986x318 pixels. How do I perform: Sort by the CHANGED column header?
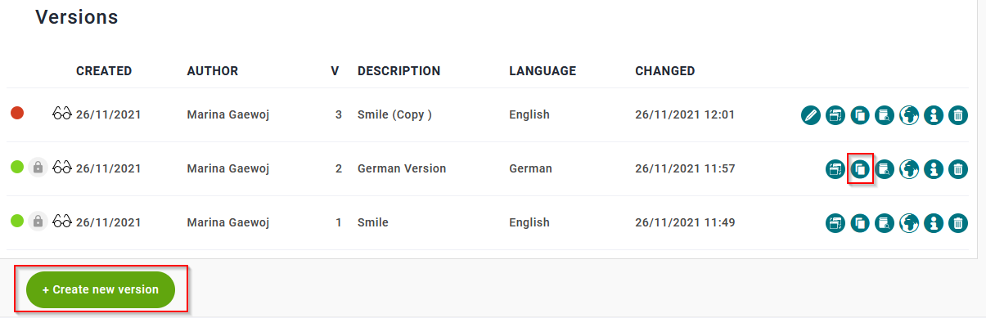tap(665, 71)
